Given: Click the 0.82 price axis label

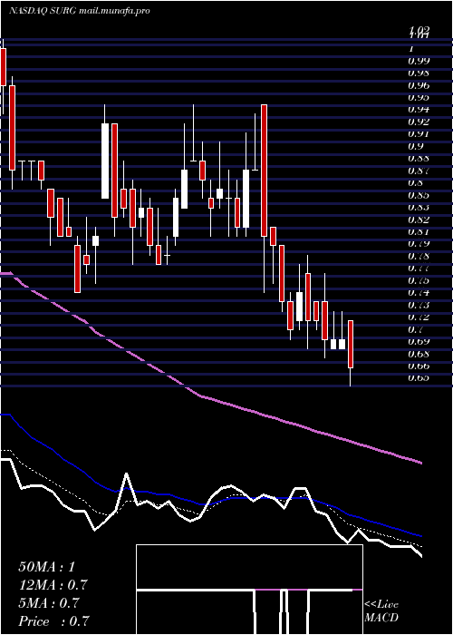Looking at the screenshot, I should (x=419, y=220).
